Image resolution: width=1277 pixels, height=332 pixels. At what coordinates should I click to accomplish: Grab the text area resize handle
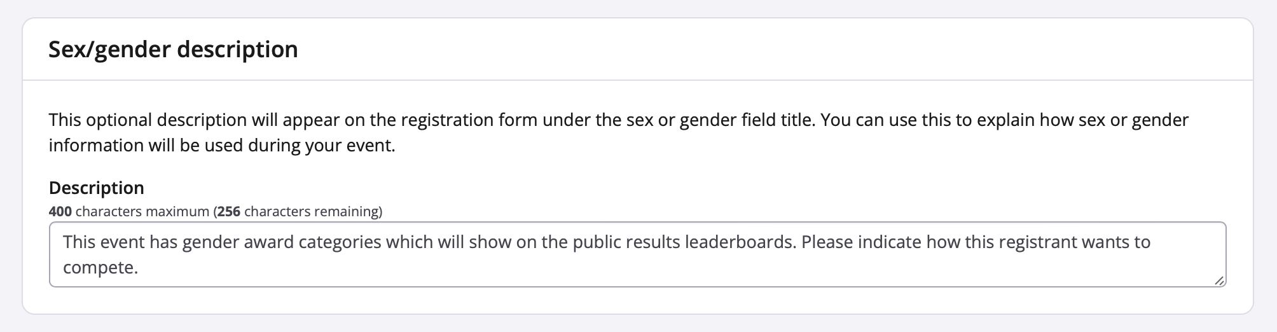click(x=1218, y=280)
